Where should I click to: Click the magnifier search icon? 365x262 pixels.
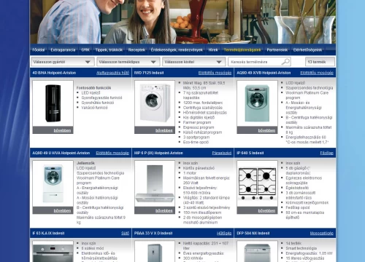[285, 62]
